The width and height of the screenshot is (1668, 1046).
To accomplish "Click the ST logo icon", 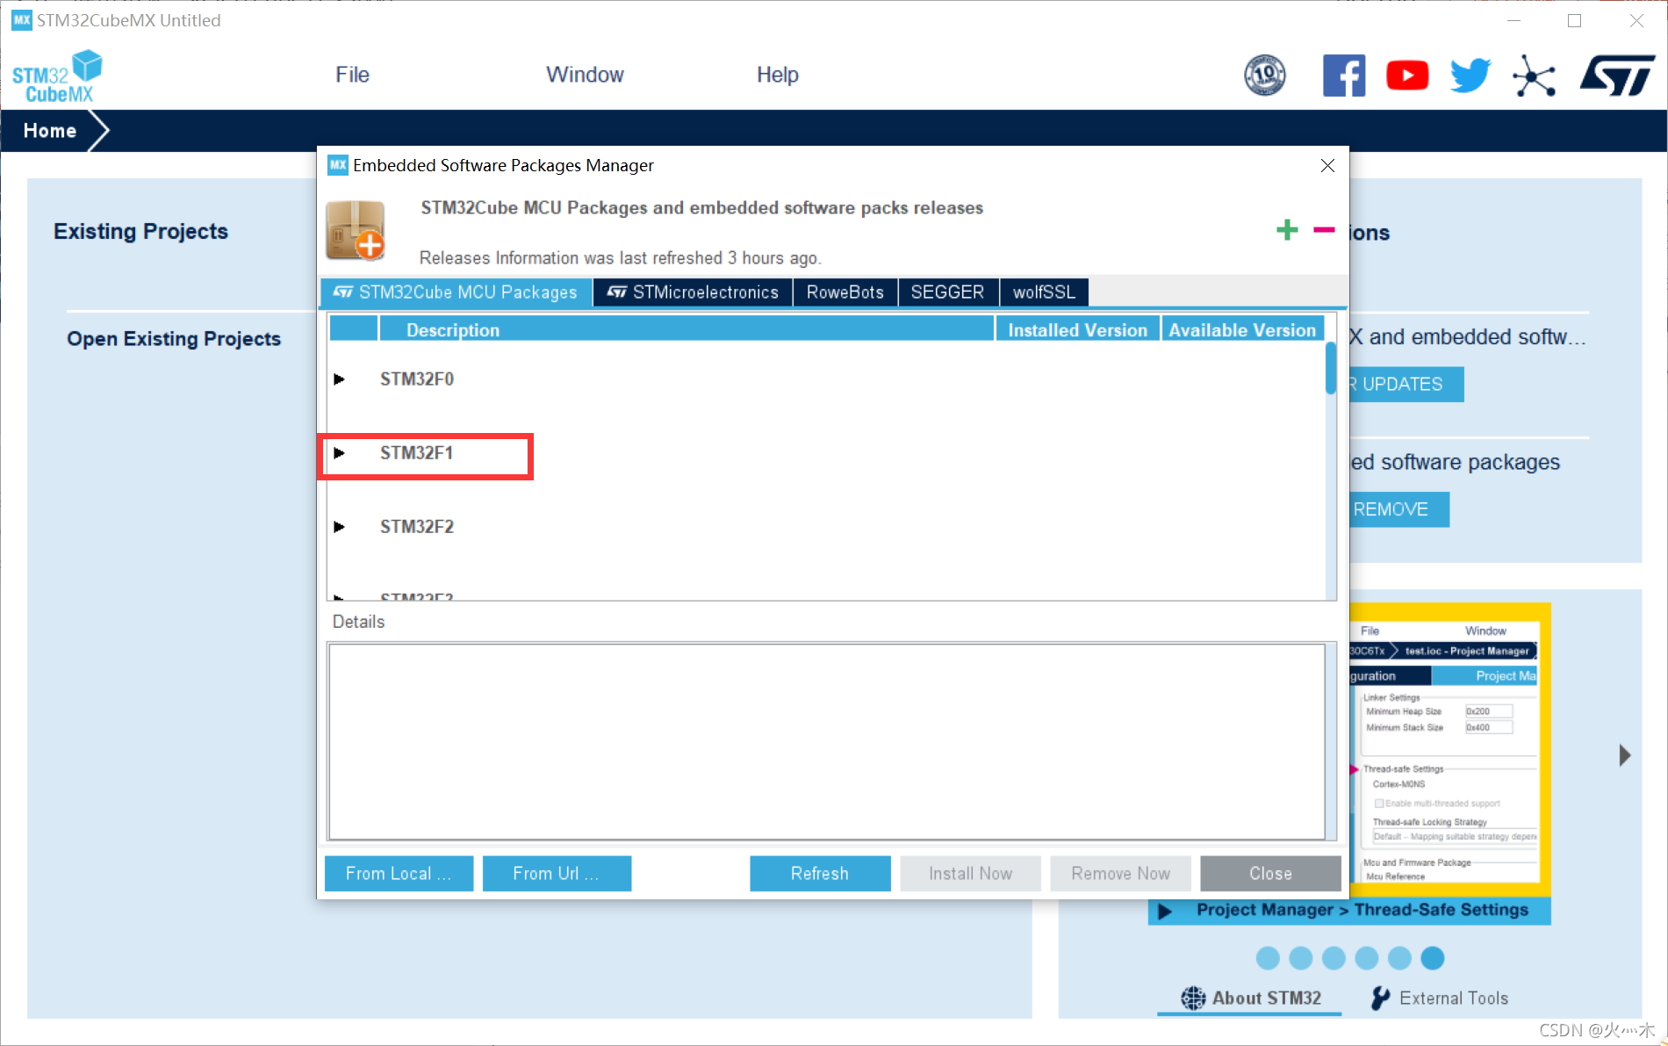I will pyautogui.click(x=1617, y=76).
